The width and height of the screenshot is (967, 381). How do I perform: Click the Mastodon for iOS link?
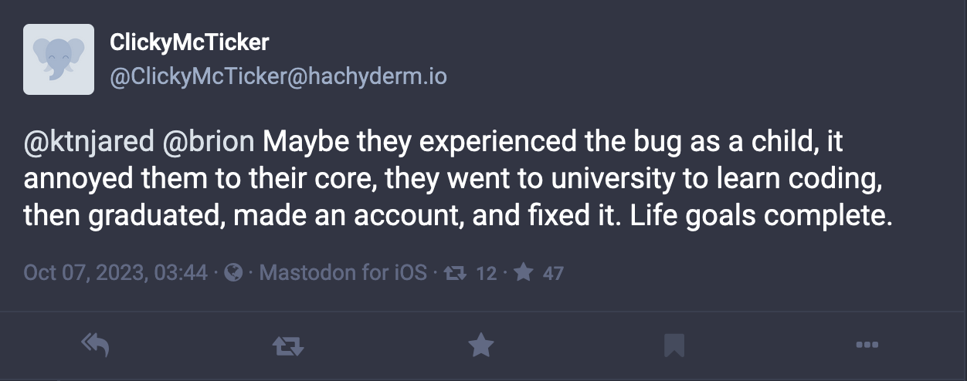(x=343, y=273)
